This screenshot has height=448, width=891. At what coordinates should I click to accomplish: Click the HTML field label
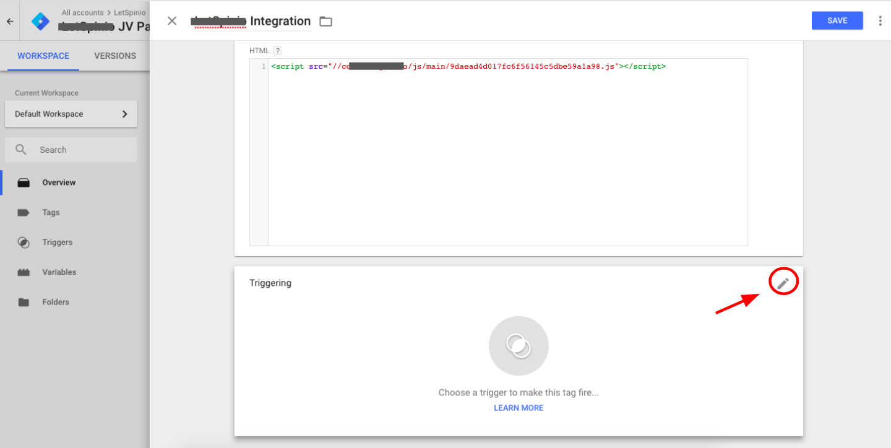(x=260, y=51)
